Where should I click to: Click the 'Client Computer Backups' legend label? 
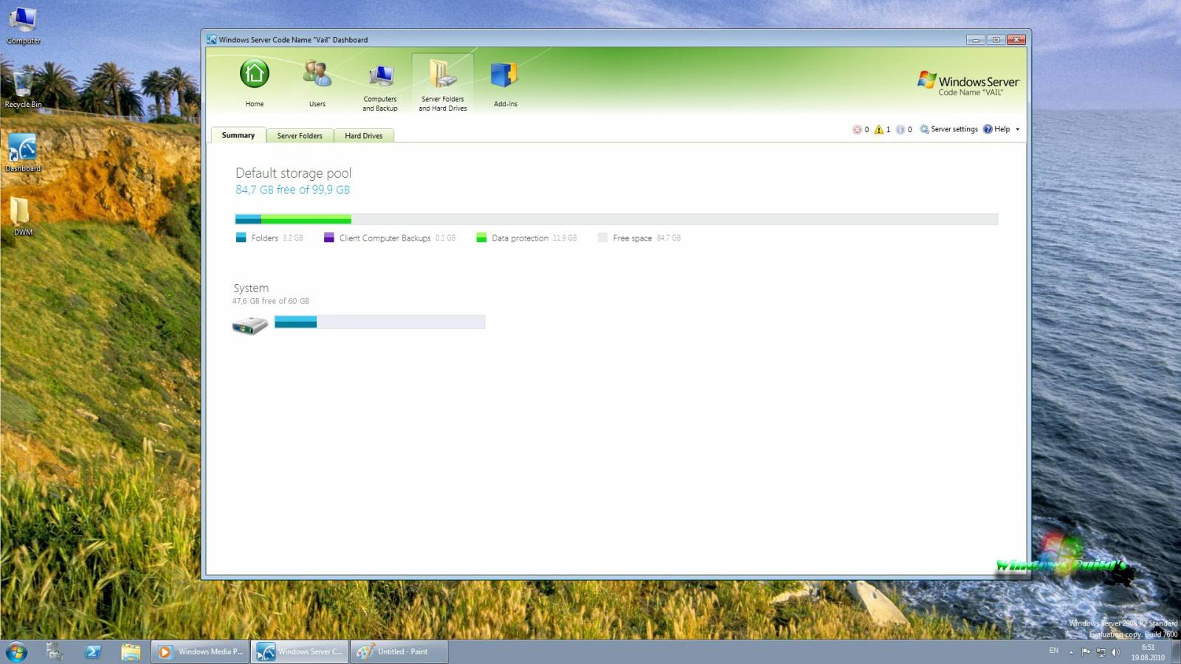(385, 238)
